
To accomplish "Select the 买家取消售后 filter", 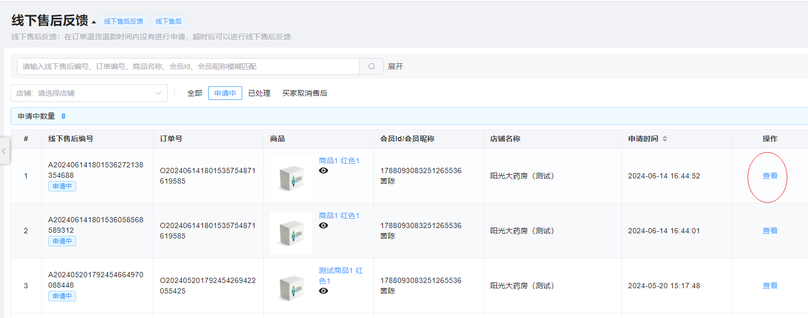I will pyautogui.click(x=305, y=93).
